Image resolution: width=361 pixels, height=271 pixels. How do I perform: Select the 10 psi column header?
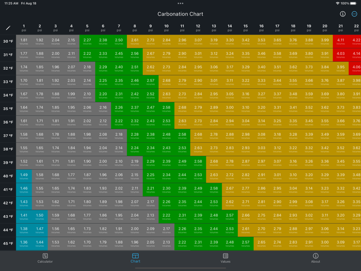[167, 28]
